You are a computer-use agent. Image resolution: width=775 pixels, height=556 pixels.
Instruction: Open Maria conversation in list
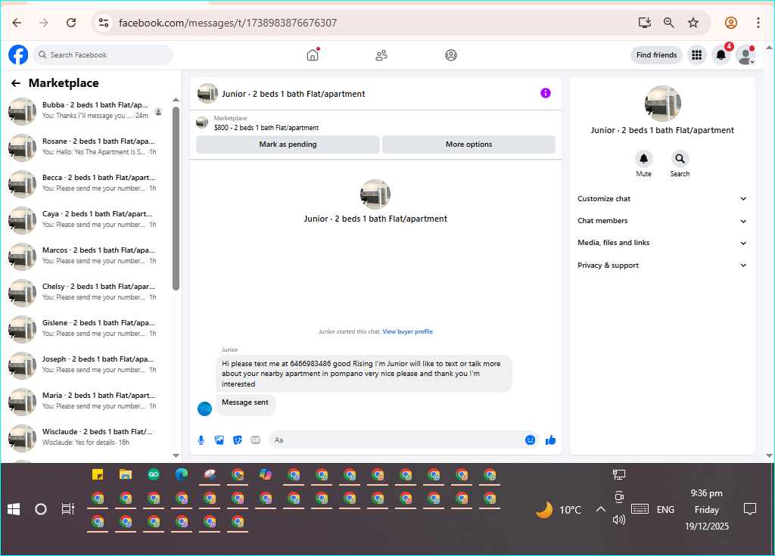(85, 402)
